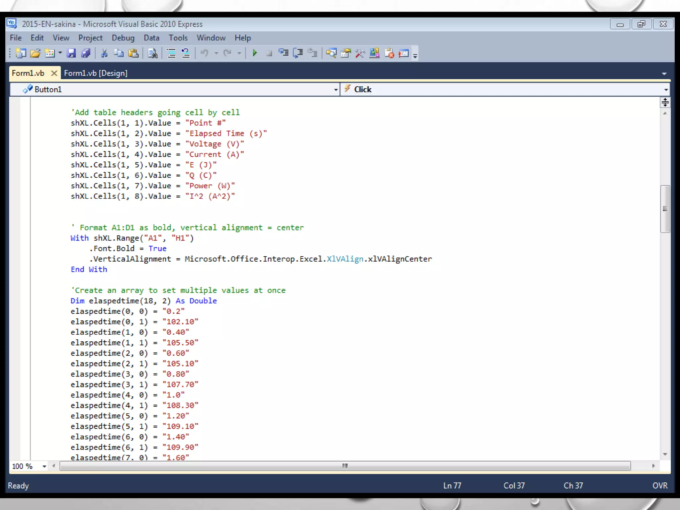
Task: Close the Form1.vb tab
Action: (x=54, y=73)
